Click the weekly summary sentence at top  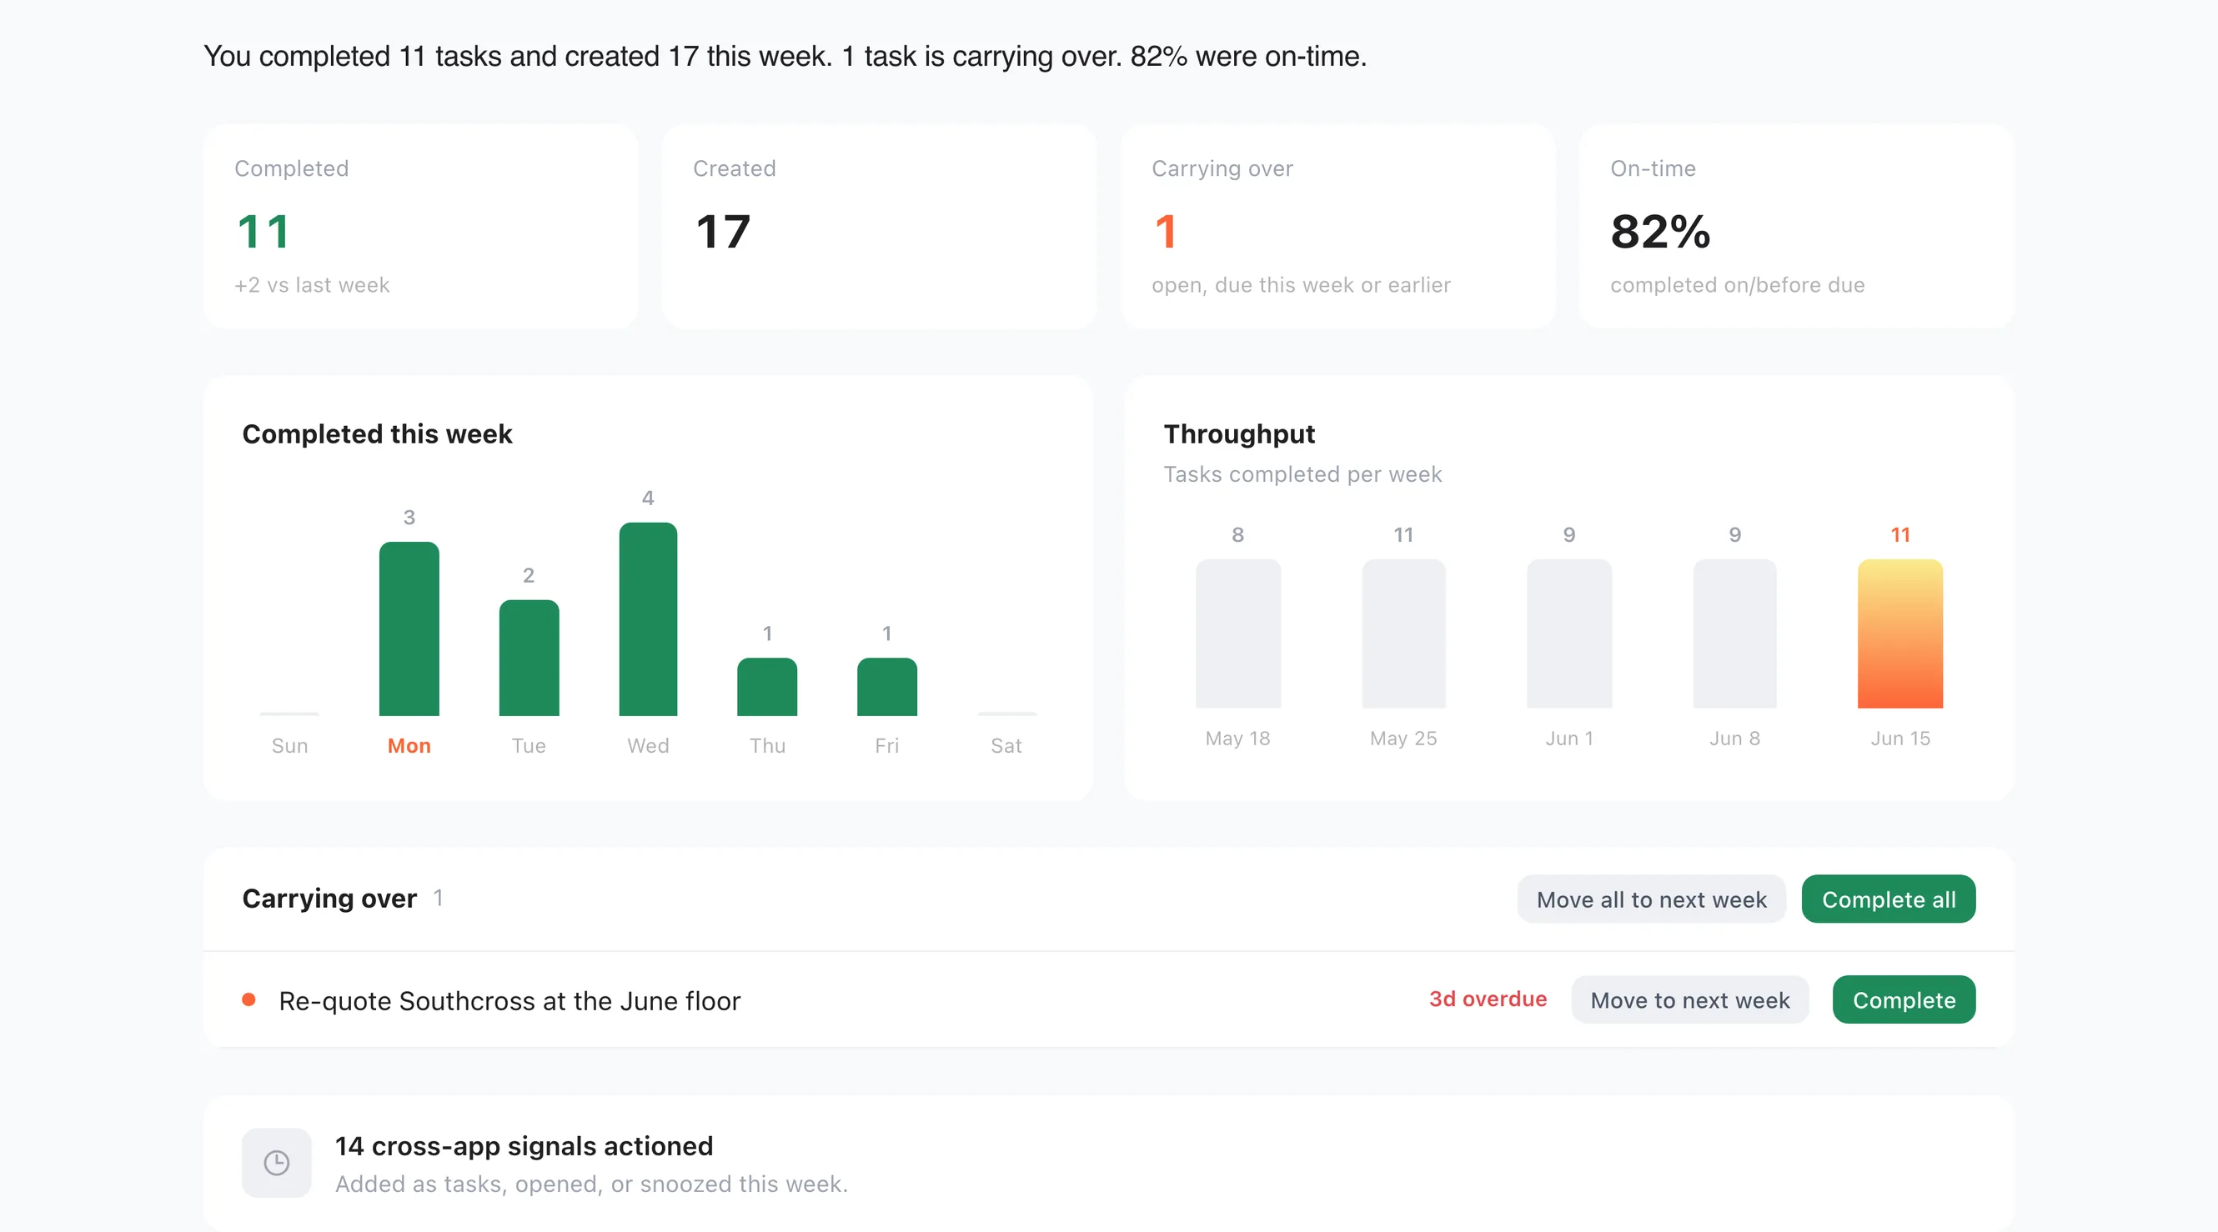pos(785,56)
